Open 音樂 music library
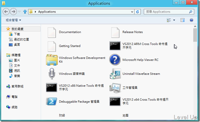Screen dimensions: 200x122 tap(15, 76)
